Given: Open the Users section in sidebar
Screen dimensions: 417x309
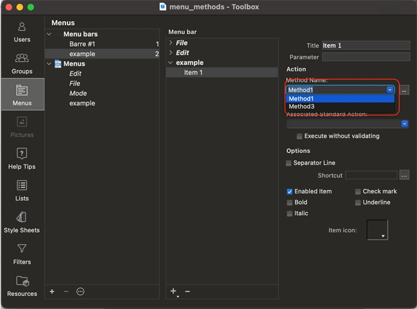Looking at the screenshot, I should (22, 31).
